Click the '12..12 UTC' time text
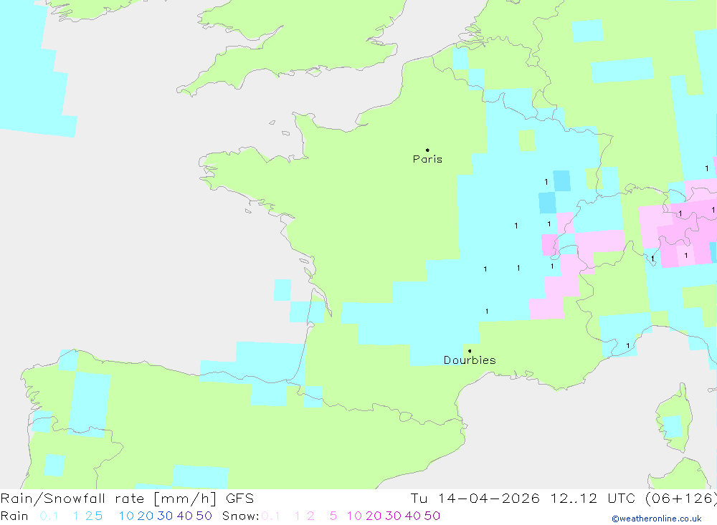 (x=593, y=498)
